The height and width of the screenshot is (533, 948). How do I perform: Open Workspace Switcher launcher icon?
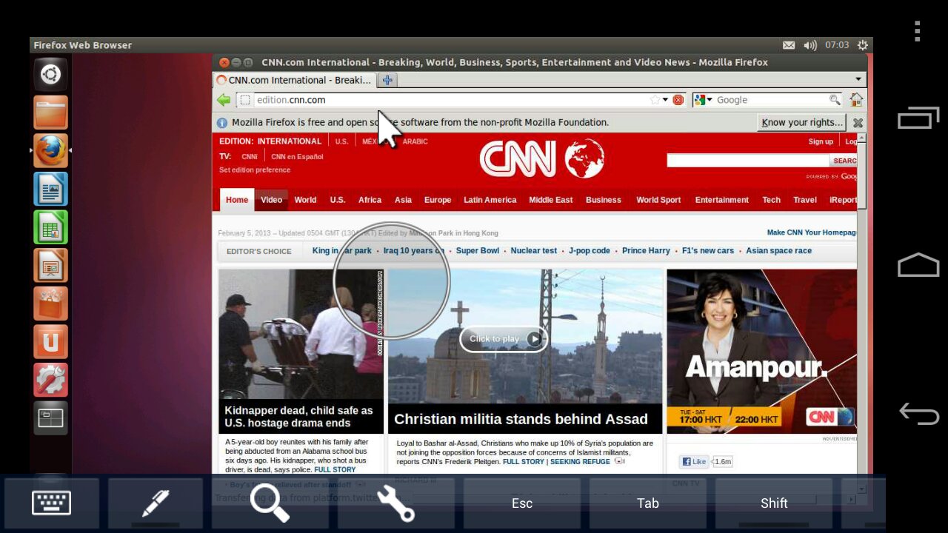[x=50, y=418]
